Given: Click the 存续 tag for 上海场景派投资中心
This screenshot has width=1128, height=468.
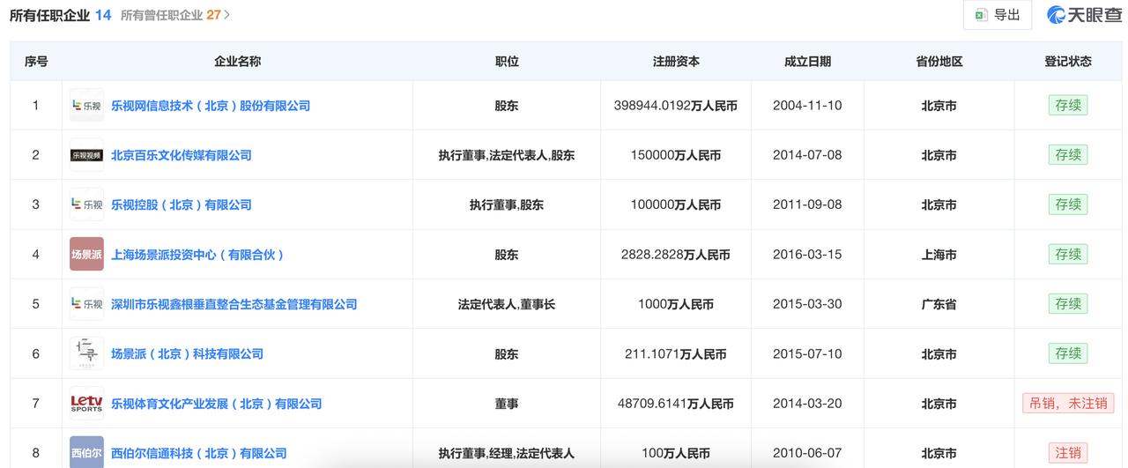Looking at the screenshot, I should point(1068,254).
